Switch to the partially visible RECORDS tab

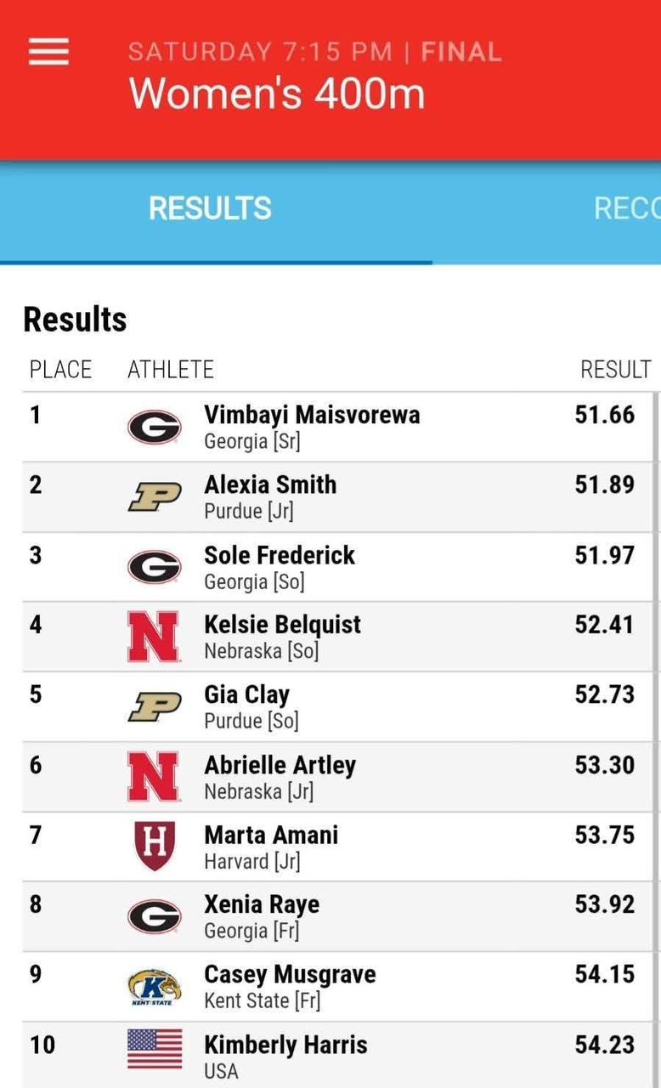[x=626, y=208]
